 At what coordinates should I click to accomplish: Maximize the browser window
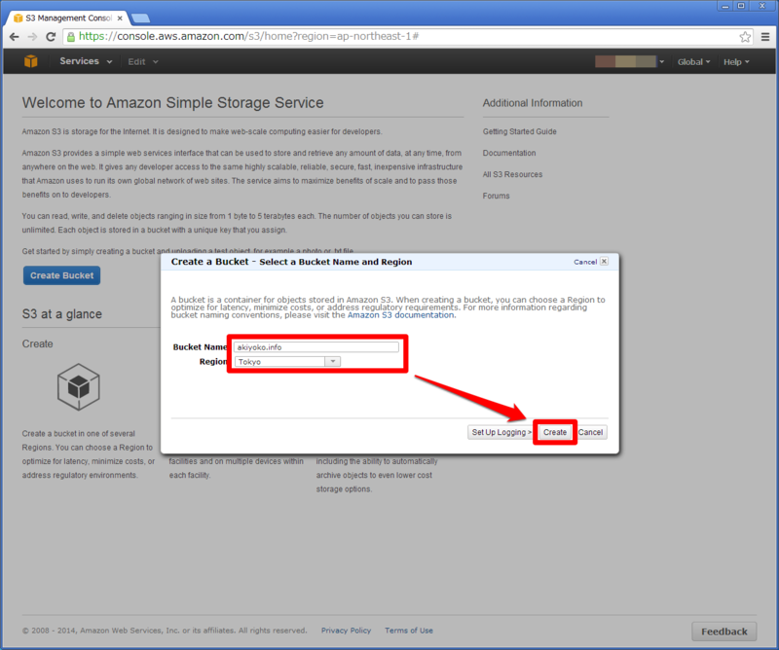point(741,6)
